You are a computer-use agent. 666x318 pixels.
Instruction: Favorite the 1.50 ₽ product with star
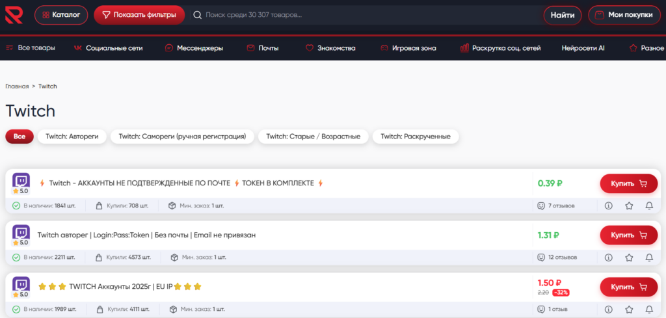[629, 309]
